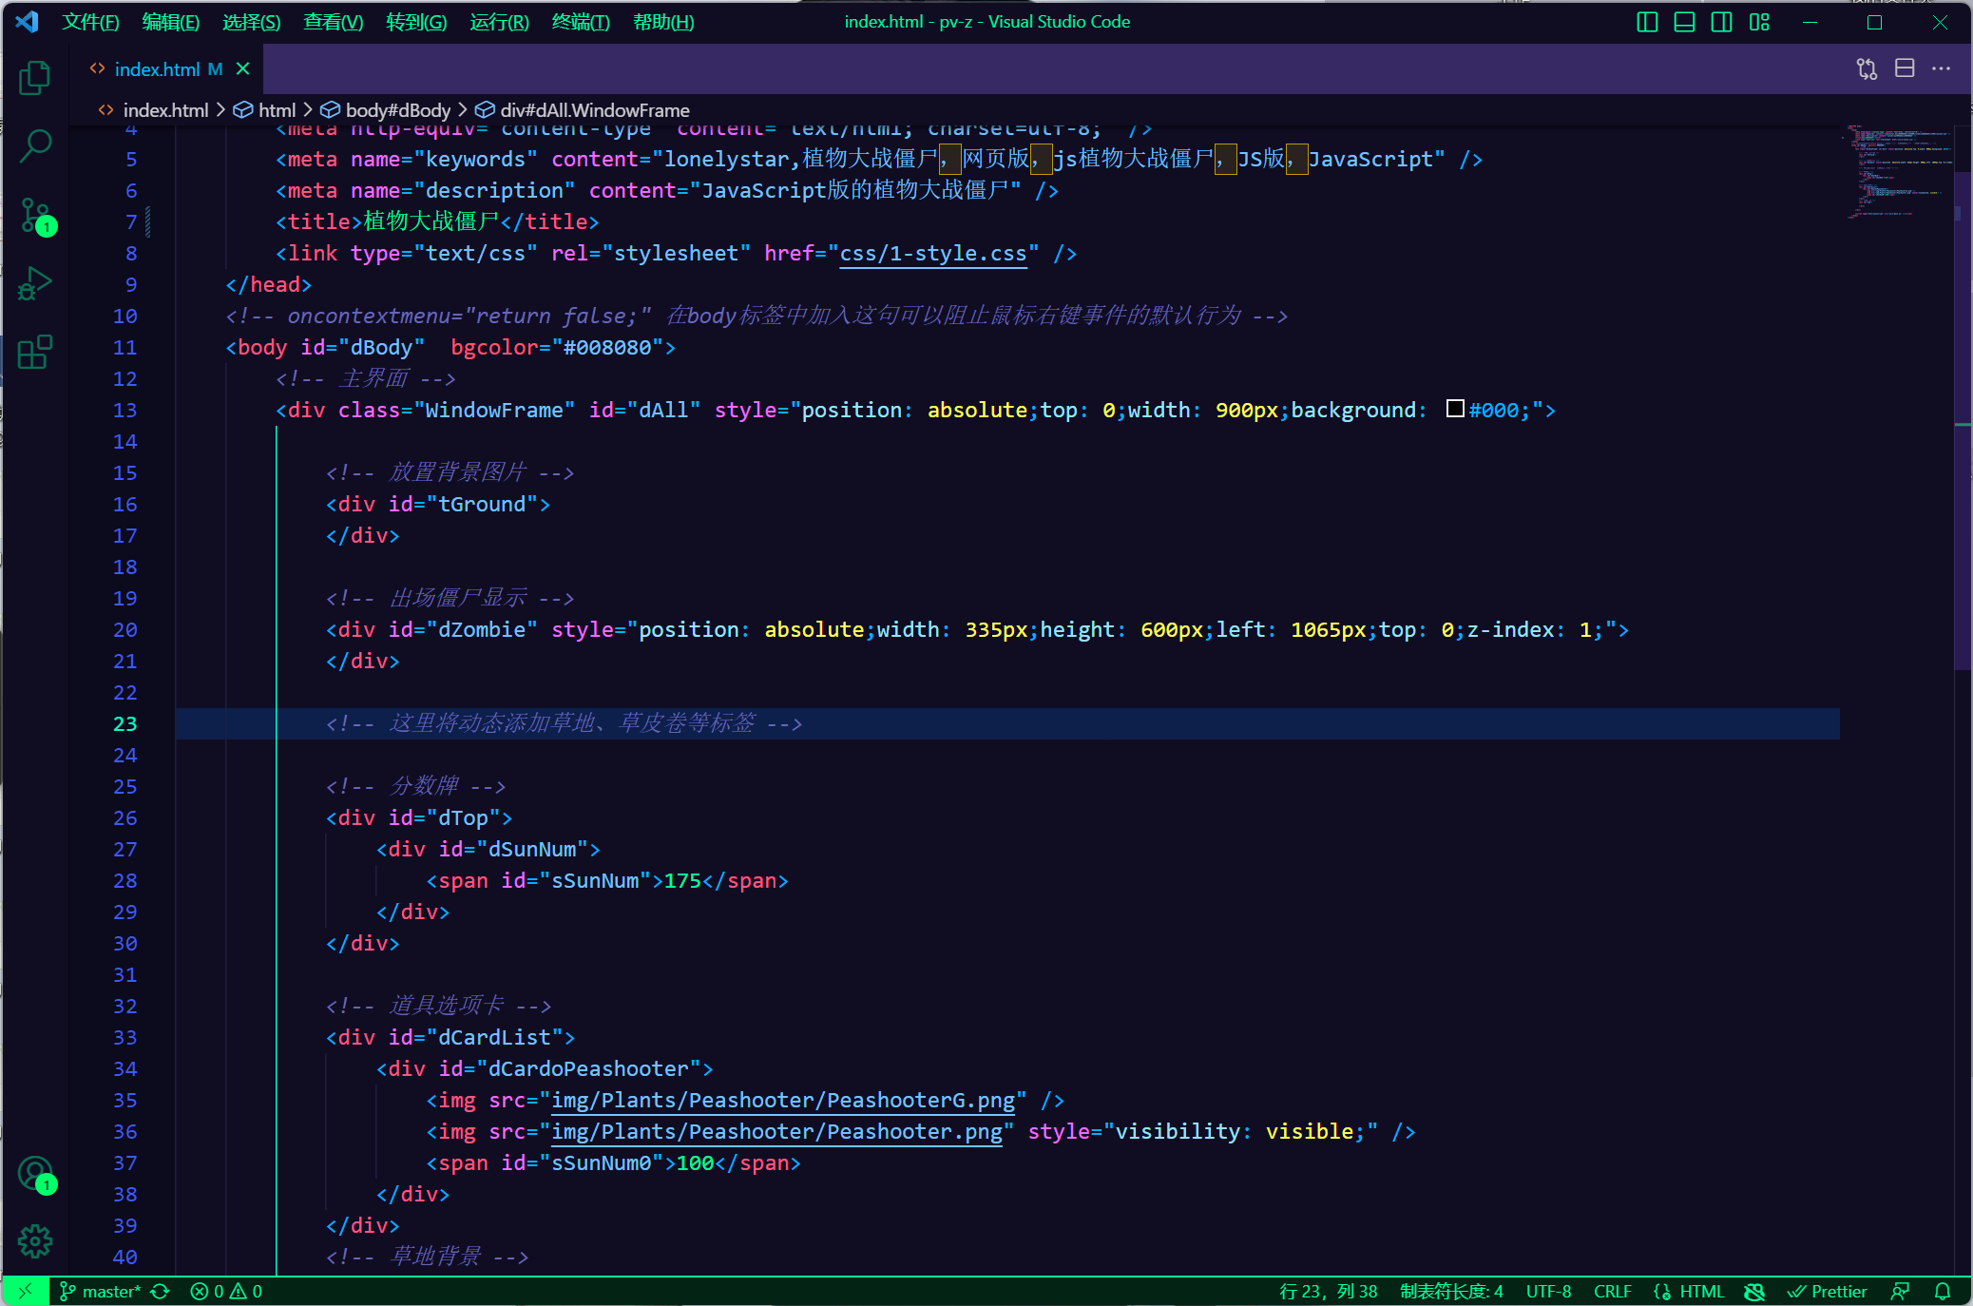This screenshot has height=1306, width=1973.
Task: Click dCardoPeashooter div line
Action: (544, 1069)
